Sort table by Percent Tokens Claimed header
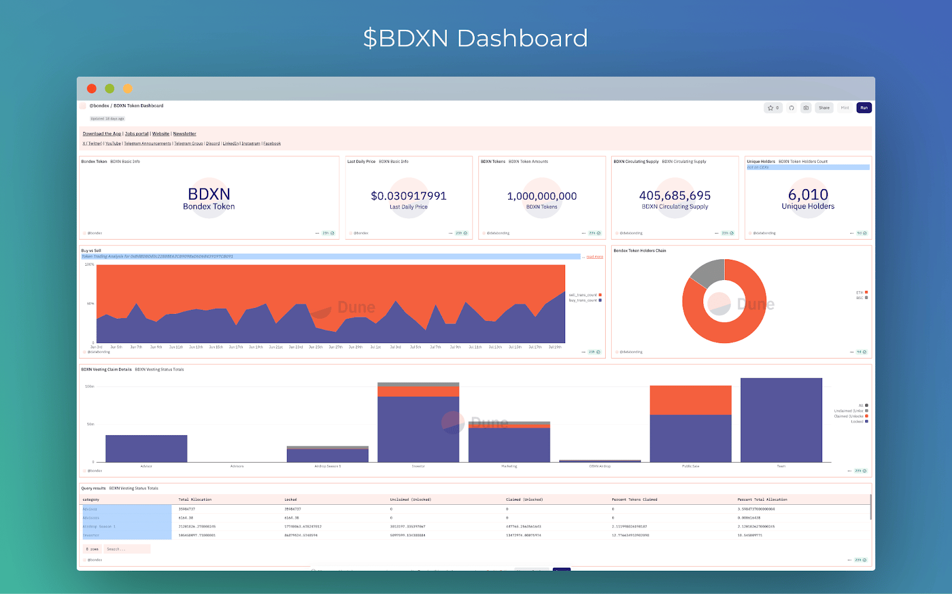 [634, 499]
